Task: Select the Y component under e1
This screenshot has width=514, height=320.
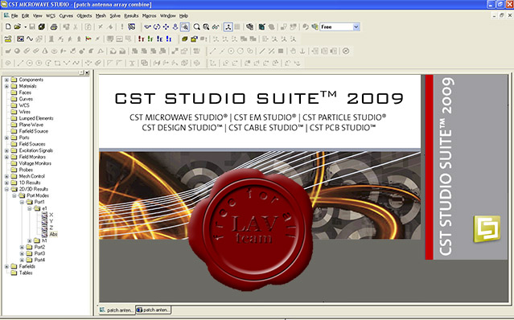Action: click(51, 221)
